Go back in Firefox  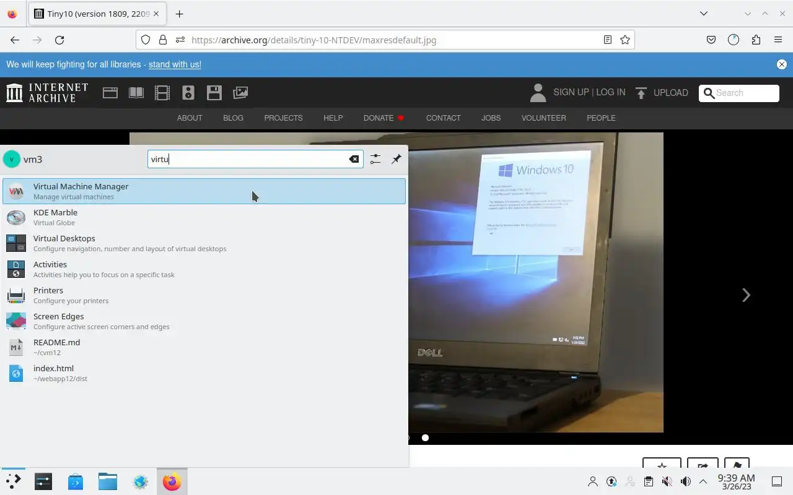click(15, 40)
